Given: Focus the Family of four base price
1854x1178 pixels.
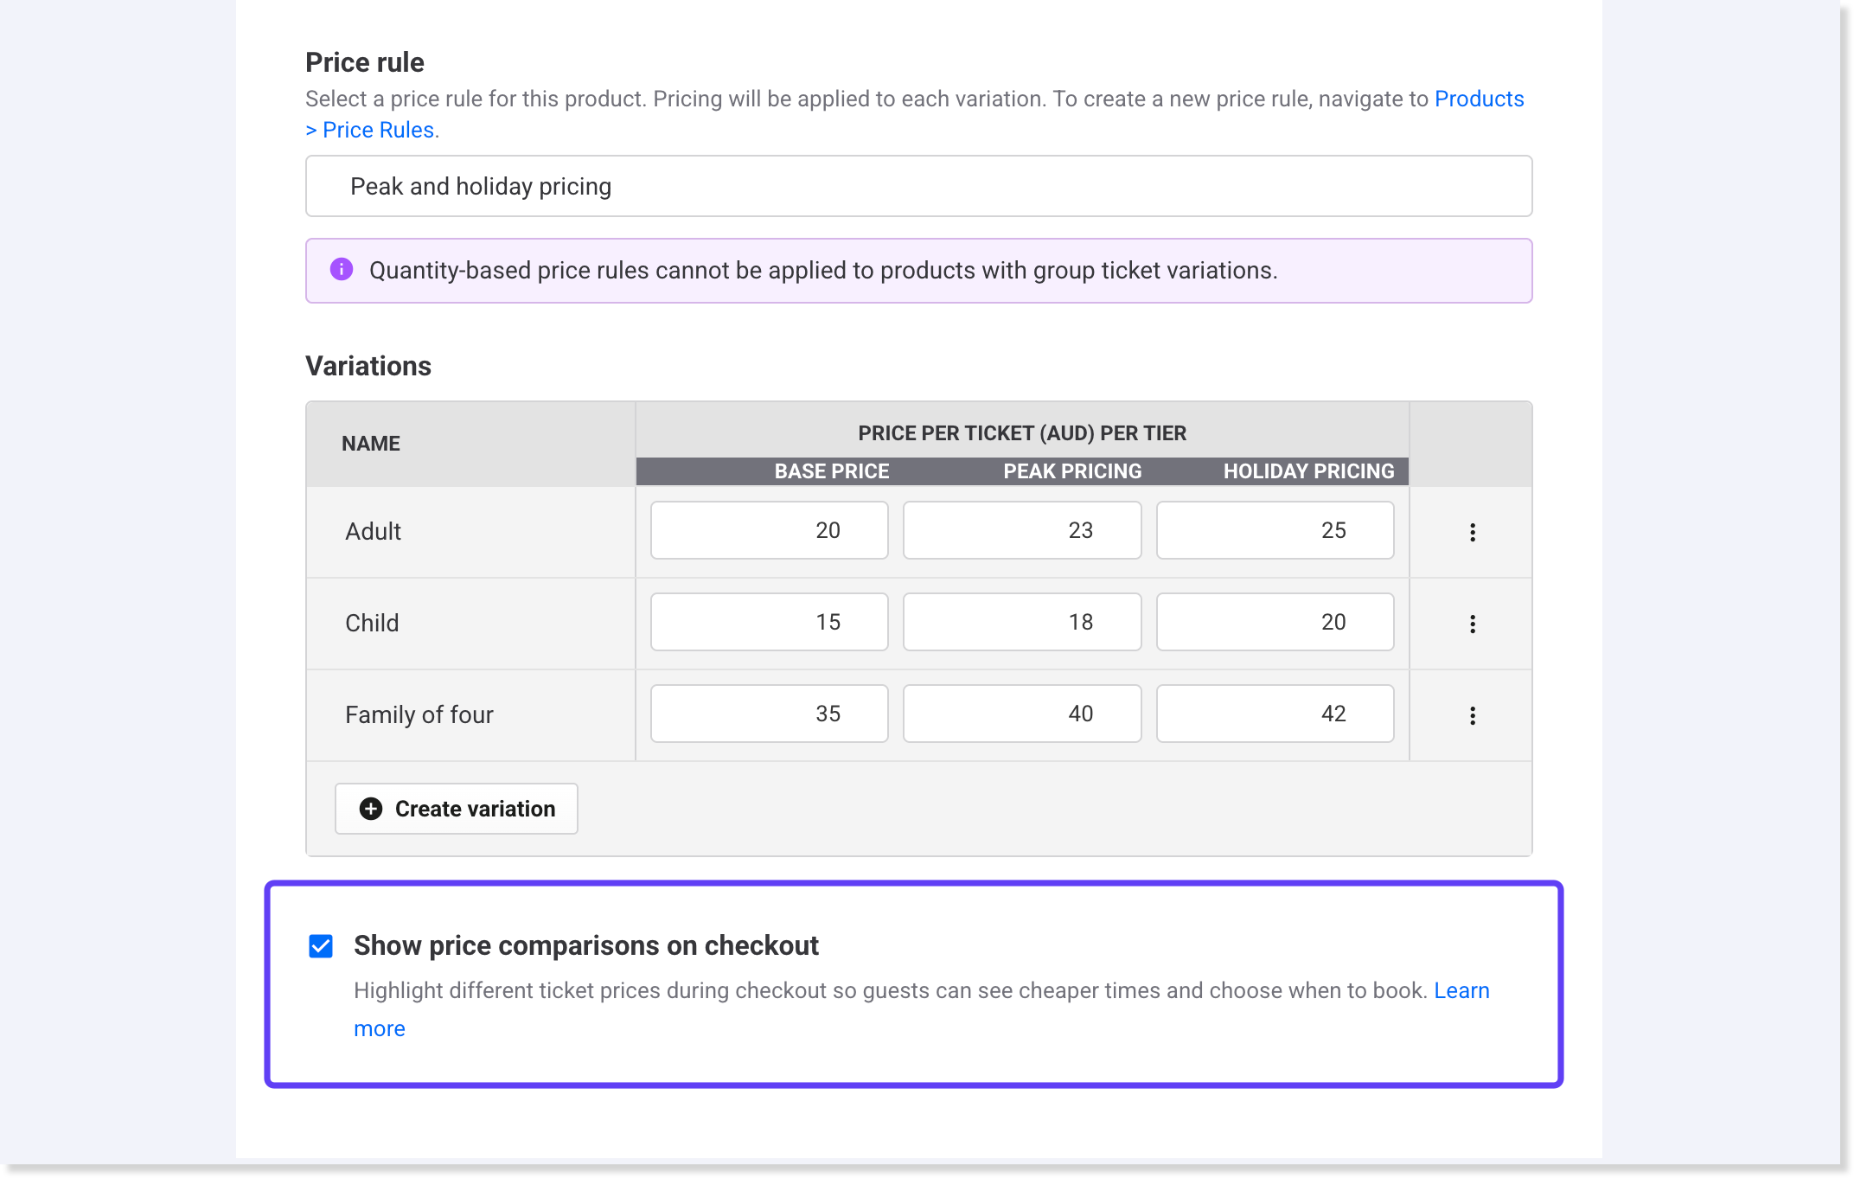Looking at the screenshot, I should [769, 714].
